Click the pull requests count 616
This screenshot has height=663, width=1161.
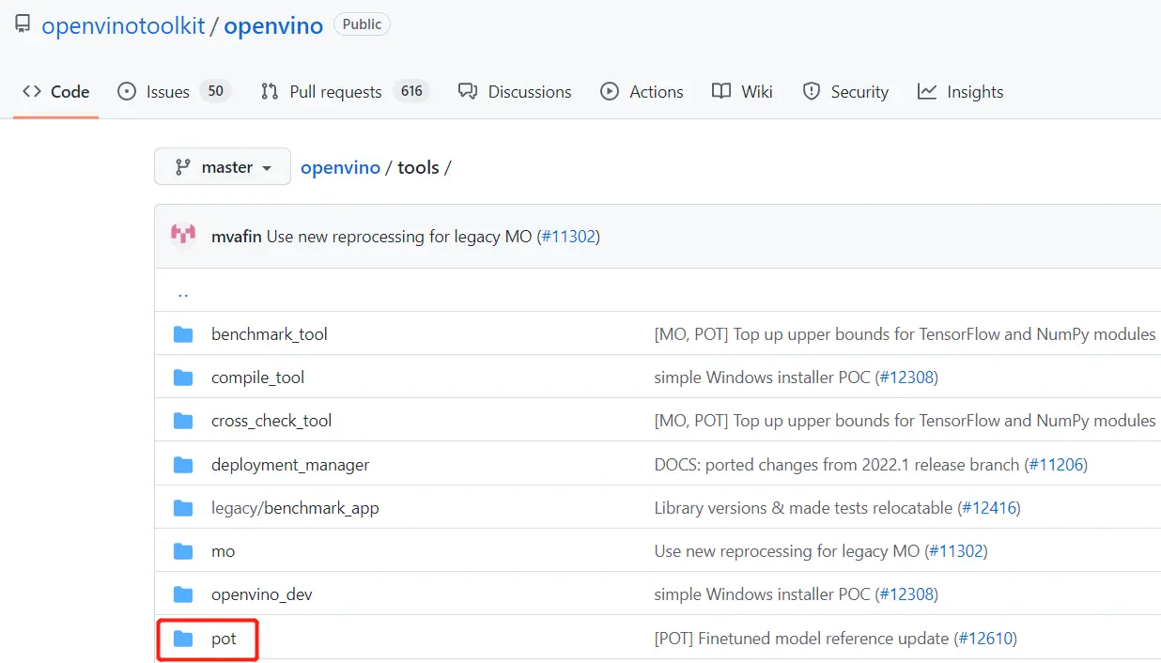[411, 91]
